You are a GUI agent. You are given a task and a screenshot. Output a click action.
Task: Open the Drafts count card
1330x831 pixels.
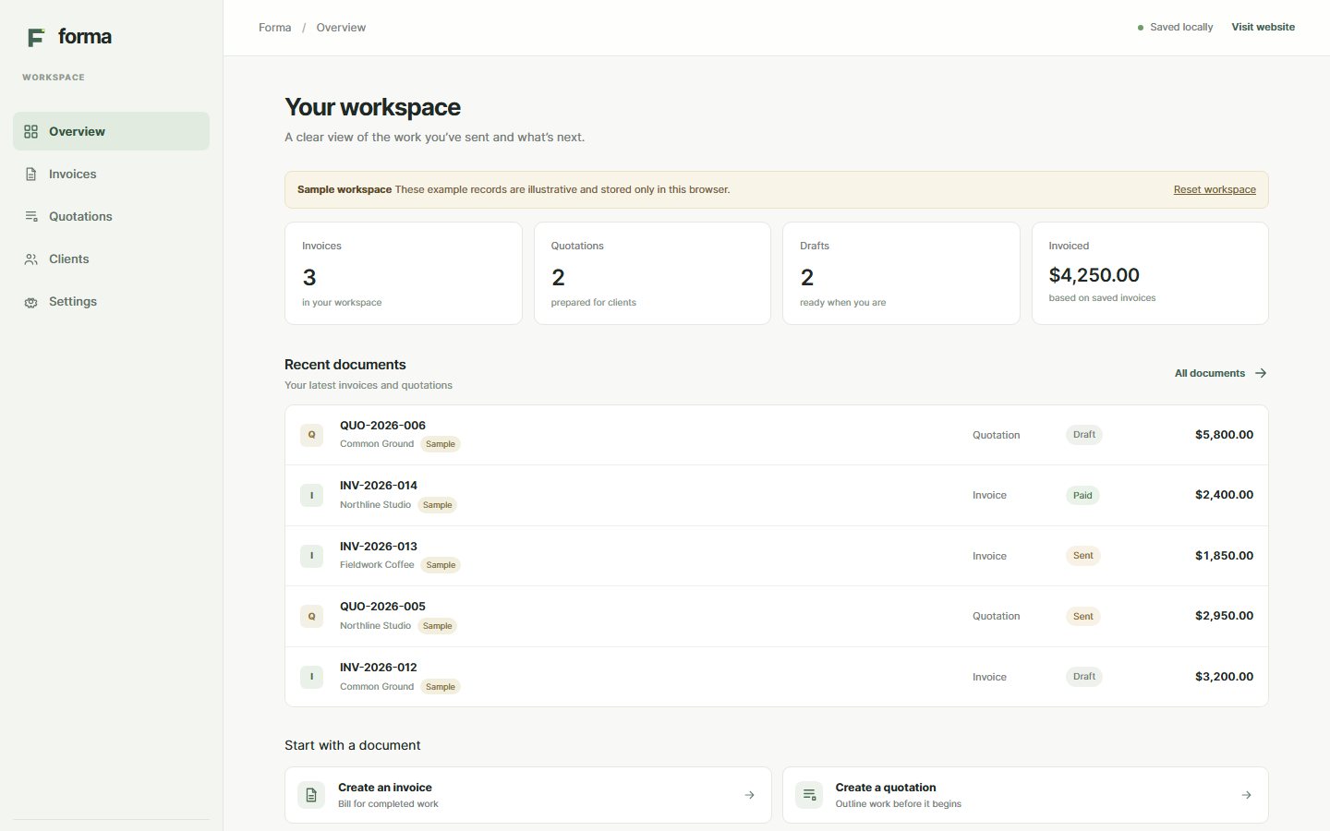coord(901,273)
